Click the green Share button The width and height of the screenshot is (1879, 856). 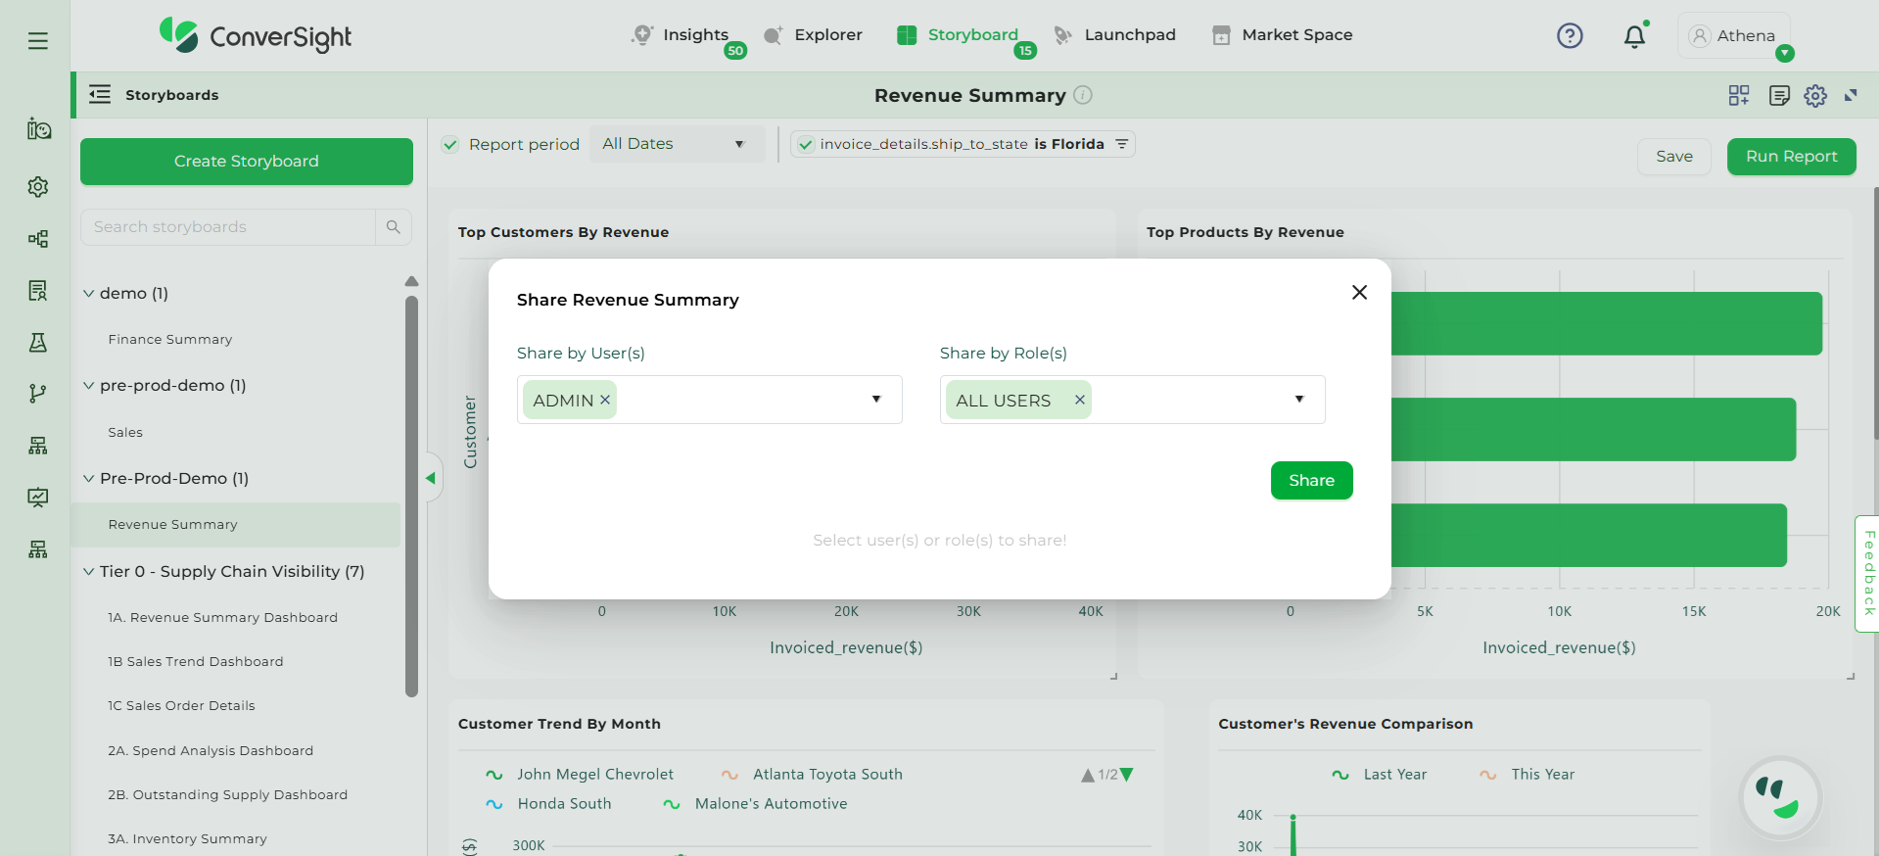(x=1311, y=481)
